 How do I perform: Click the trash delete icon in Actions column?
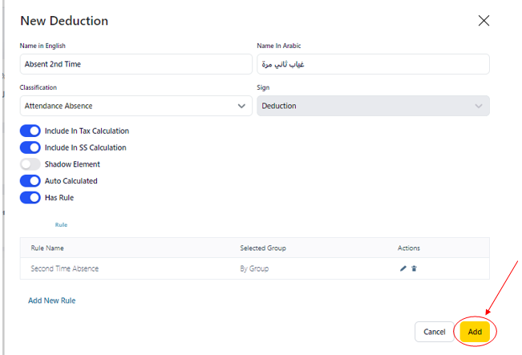[415, 268]
